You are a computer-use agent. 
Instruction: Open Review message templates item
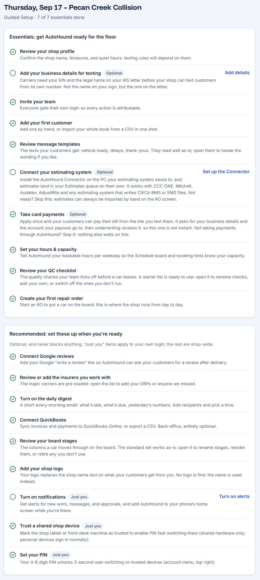coord(130,150)
